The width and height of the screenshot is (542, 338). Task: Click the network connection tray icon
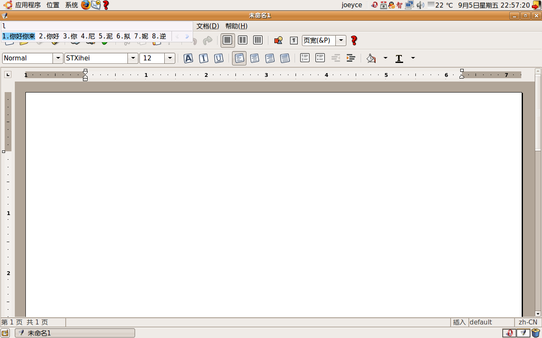click(409, 5)
